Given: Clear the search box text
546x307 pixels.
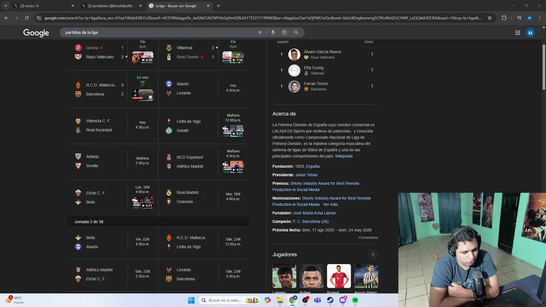Looking at the screenshot, I should (x=260, y=32).
